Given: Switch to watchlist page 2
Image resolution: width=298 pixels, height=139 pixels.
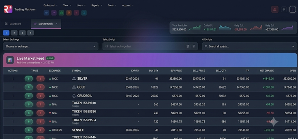Looking at the screenshot, I should 14,33.
